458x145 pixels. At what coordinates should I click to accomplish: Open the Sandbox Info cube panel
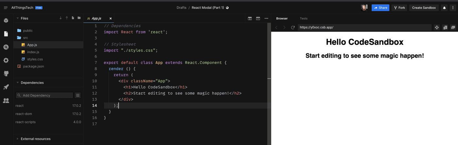[x=6, y=21]
